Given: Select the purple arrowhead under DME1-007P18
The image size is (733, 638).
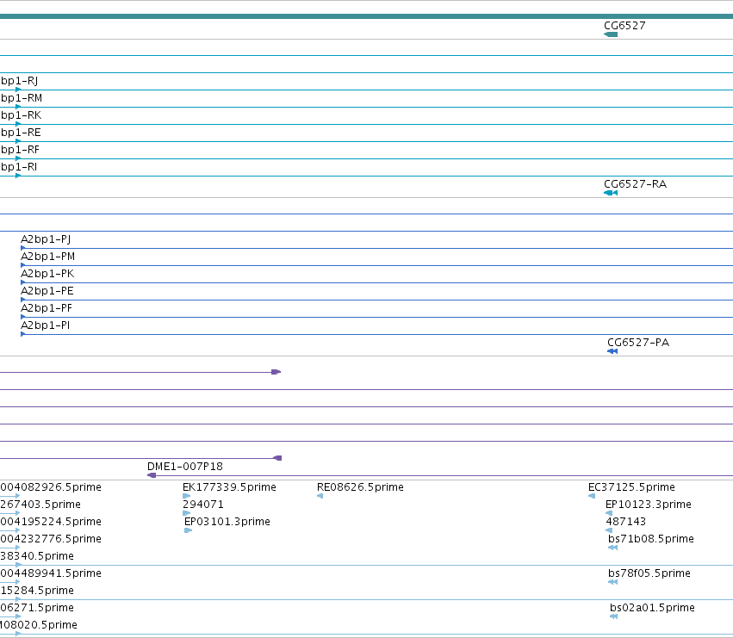Looking at the screenshot, I should 152,475.
